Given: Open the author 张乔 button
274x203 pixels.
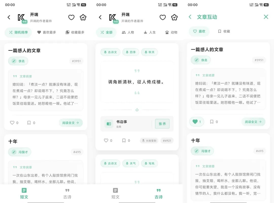Looking at the screenshot, I should click(162, 124).
